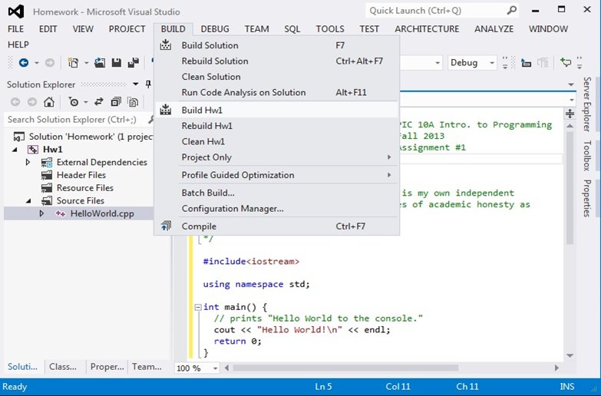Viewport: 601px width, 396px height.
Task: Select Clean Solution menu entry
Action: (276, 77)
